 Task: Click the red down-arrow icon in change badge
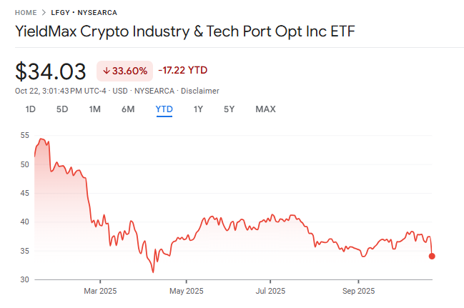[x=107, y=71]
